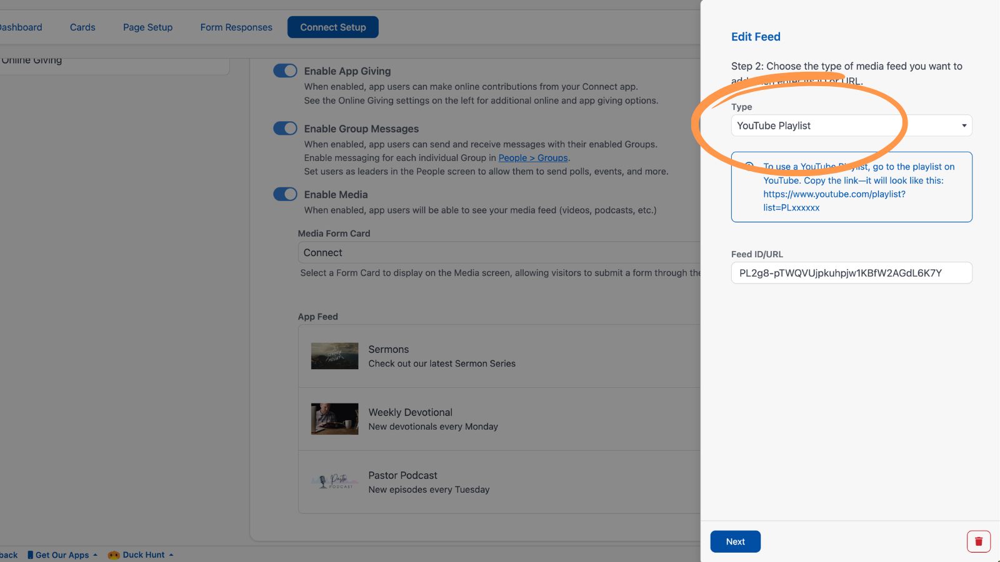Open the Media Form Card Connect selector

[x=499, y=252]
